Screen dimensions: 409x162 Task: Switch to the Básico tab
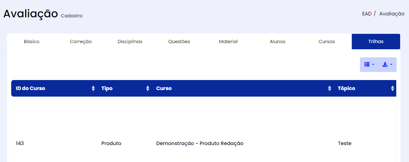click(32, 42)
